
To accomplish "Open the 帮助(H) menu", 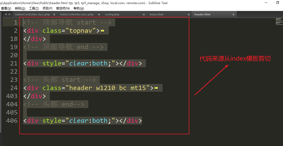I will 79,8.
